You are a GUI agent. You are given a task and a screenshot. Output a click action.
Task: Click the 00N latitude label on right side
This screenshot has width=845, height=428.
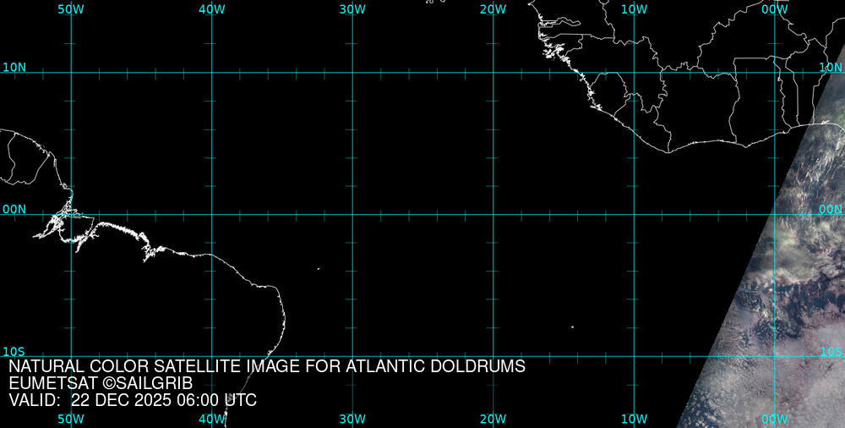pyautogui.click(x=831, y=209)
